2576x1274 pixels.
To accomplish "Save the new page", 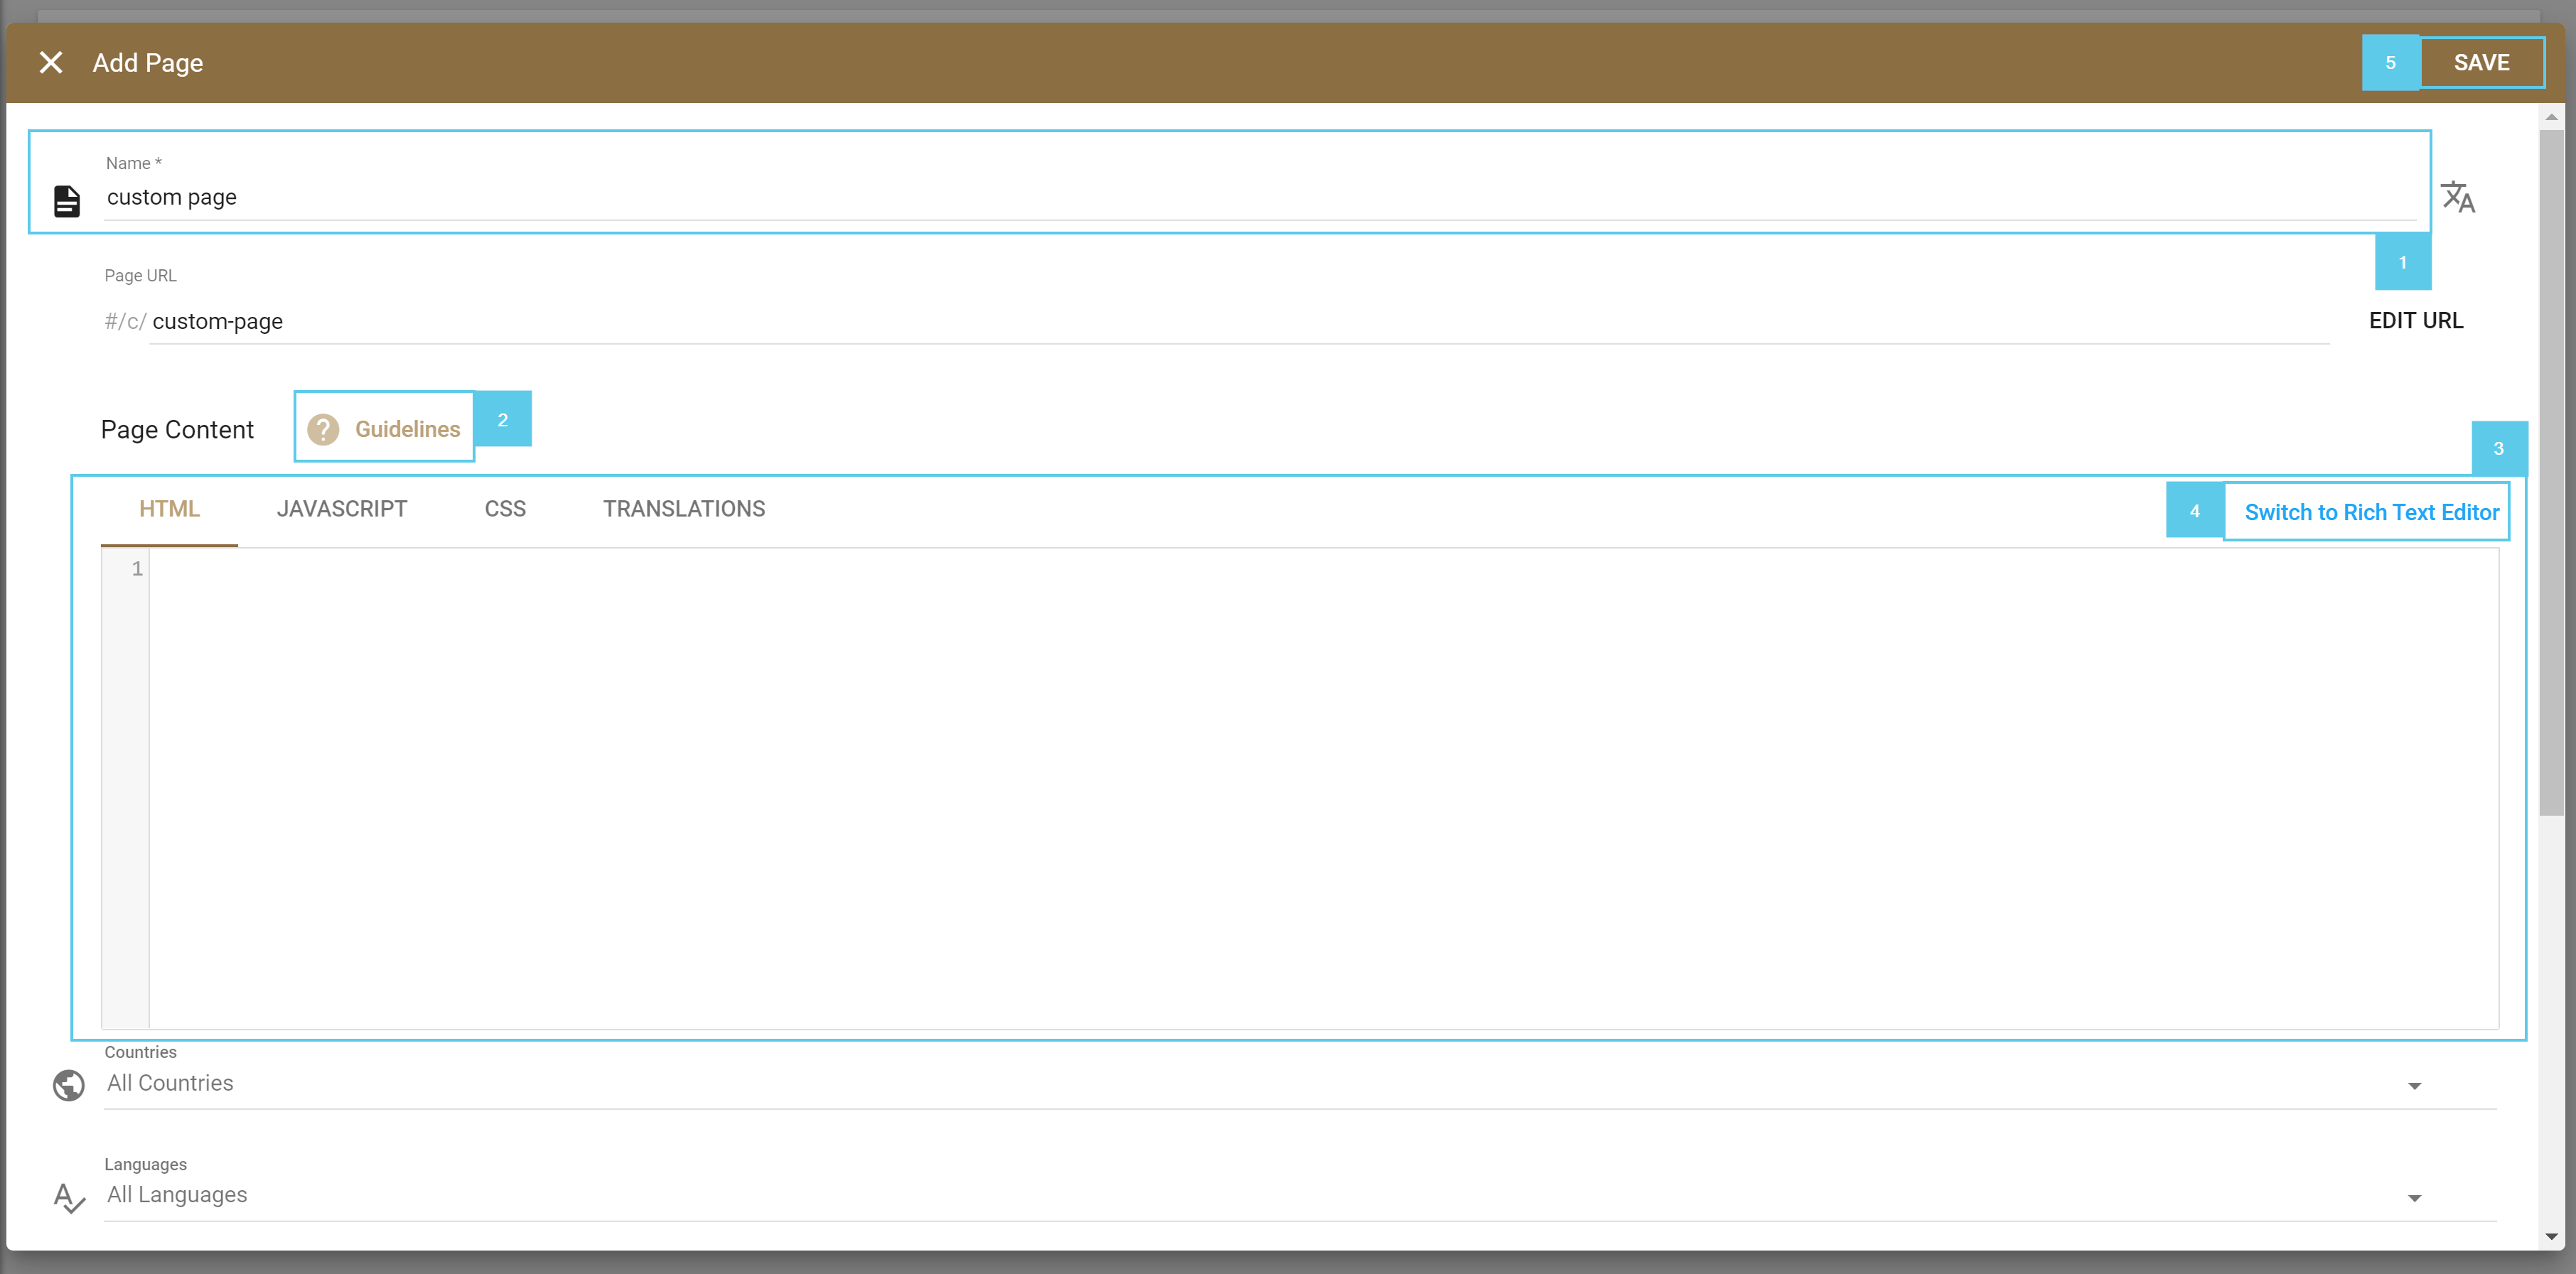I will coord(2481,63).
